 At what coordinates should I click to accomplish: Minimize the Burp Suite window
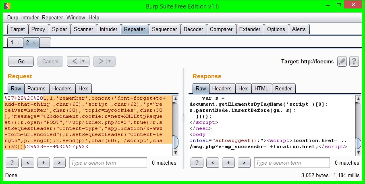click(x=328, y=5)
